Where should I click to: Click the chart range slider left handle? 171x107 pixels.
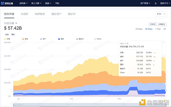coord(14,105)
